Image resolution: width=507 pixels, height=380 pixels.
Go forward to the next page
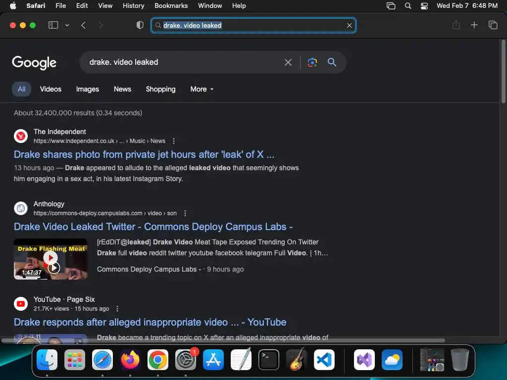tap(101, 25)
